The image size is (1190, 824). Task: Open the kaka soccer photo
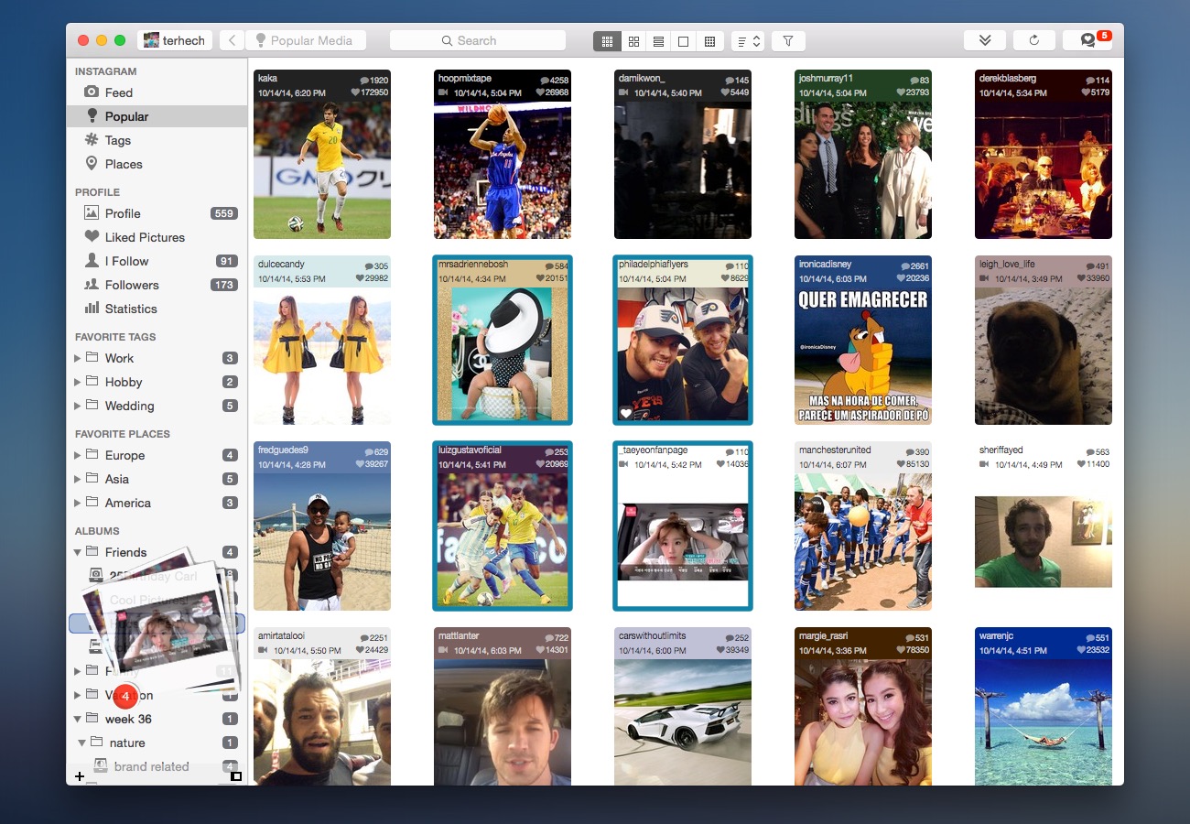322,155
